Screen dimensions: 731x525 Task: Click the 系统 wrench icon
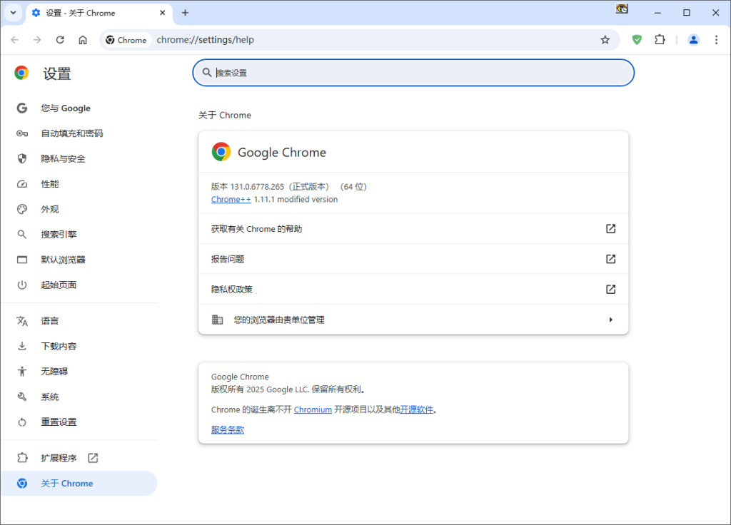tap(22, 397)
